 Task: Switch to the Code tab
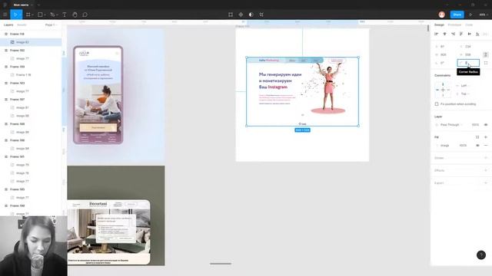click(469, 25)
